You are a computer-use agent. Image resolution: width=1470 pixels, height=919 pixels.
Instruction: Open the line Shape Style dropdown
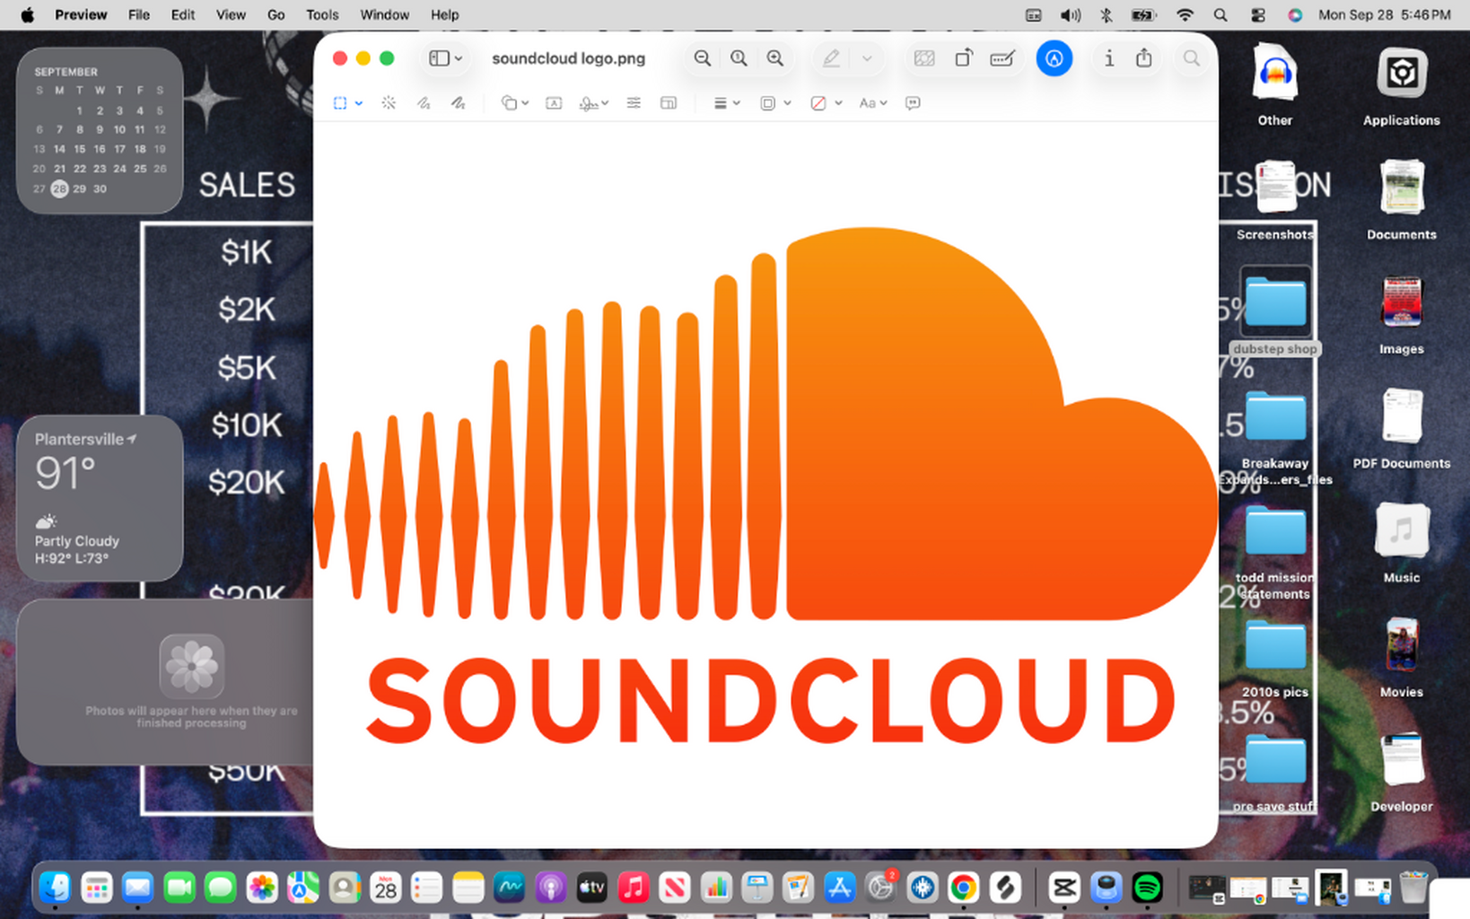(x=726, y=103)
